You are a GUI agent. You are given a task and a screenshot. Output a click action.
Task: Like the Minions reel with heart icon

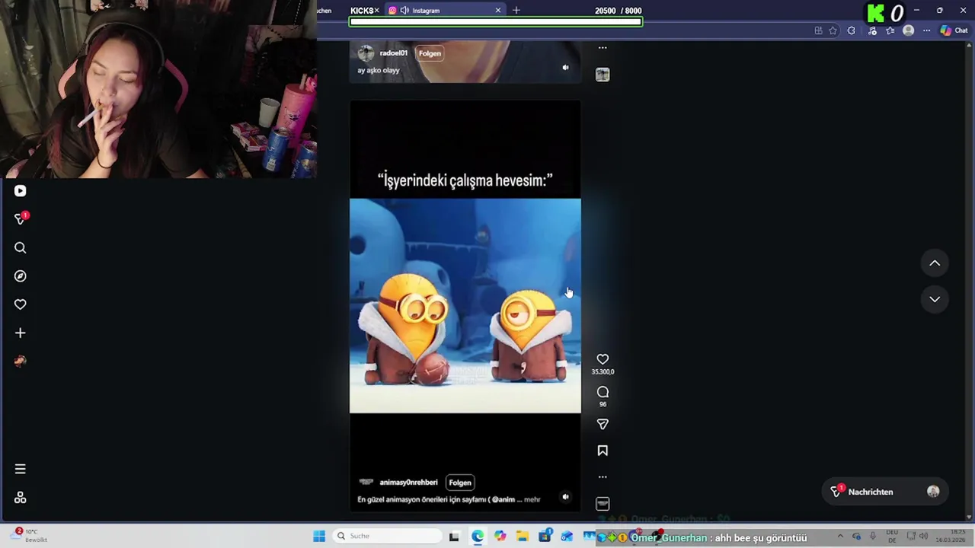(603, 359)
